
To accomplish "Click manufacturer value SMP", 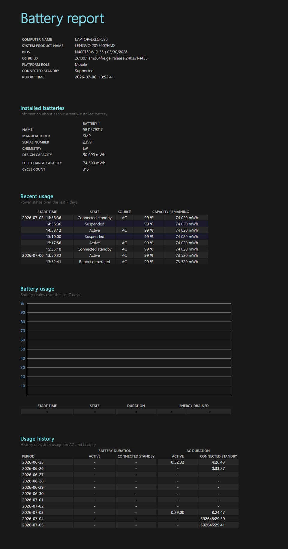I will 87,136.
